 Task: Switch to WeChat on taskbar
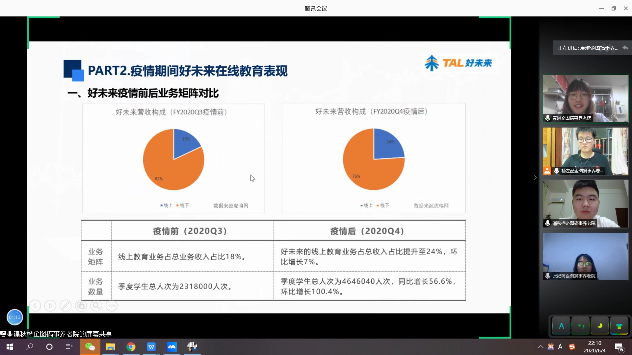[x=90, y=347]
